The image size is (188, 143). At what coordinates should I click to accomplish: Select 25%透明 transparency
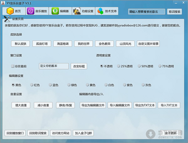(x=125, y=66)
